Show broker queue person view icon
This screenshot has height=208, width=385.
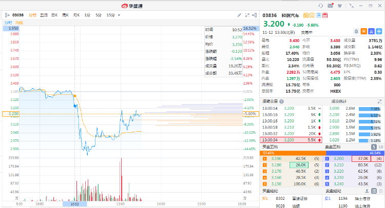click(367, 191)
